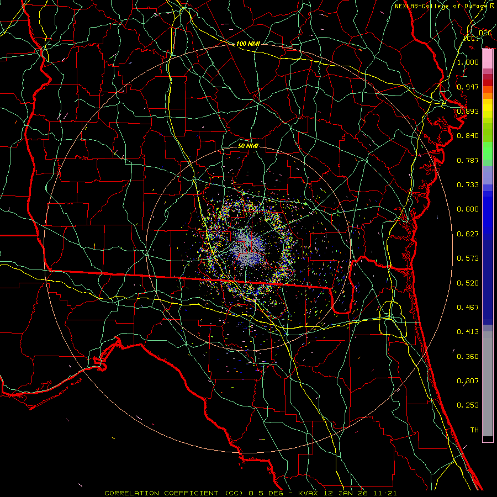
Task: Select the 50 NMI range ring label
Action: 248,146
